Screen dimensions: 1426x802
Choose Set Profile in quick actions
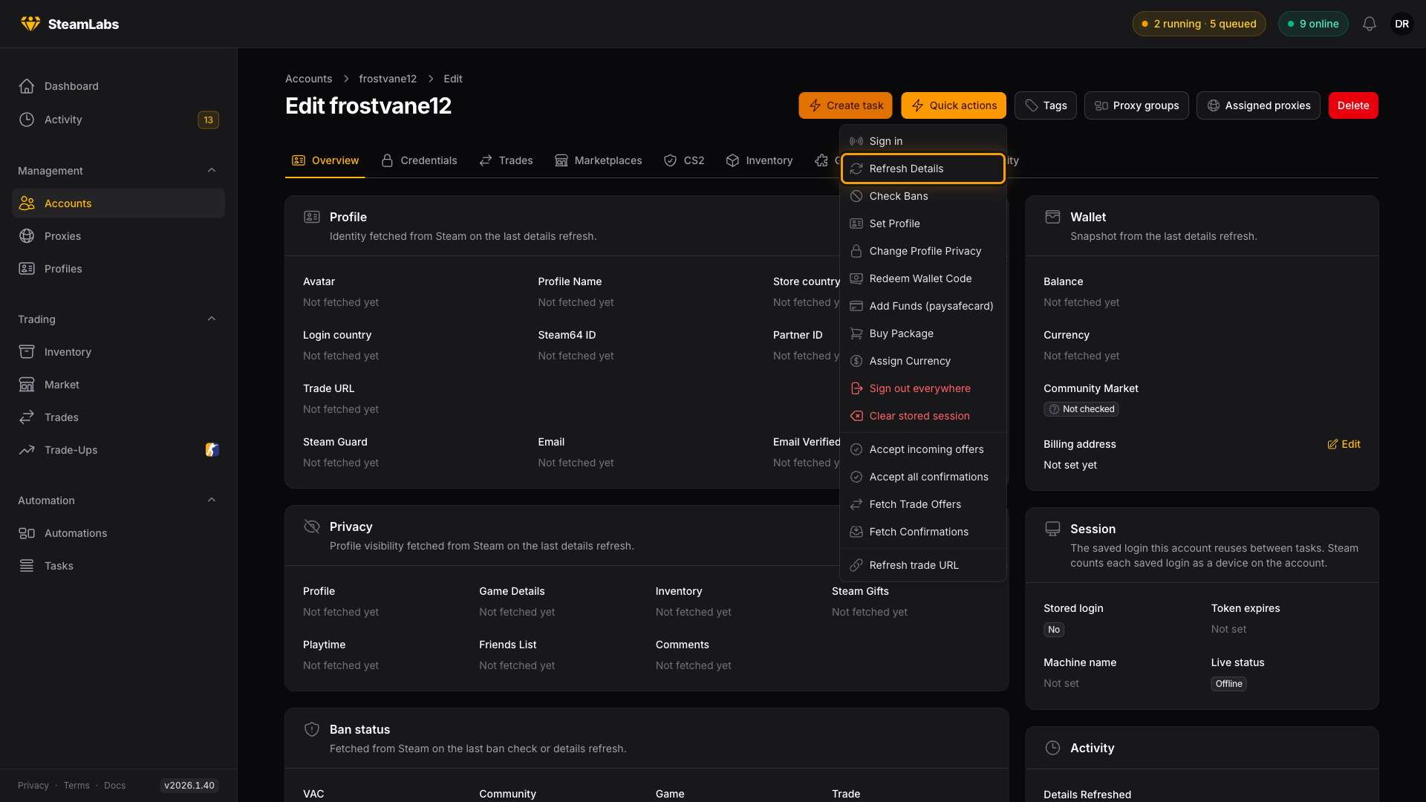pyautogui.click(x=923, y=224)
